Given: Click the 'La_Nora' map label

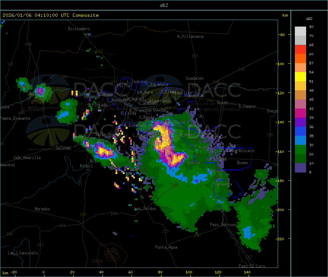Looking at the screenshot, I should tap(145, 92).
